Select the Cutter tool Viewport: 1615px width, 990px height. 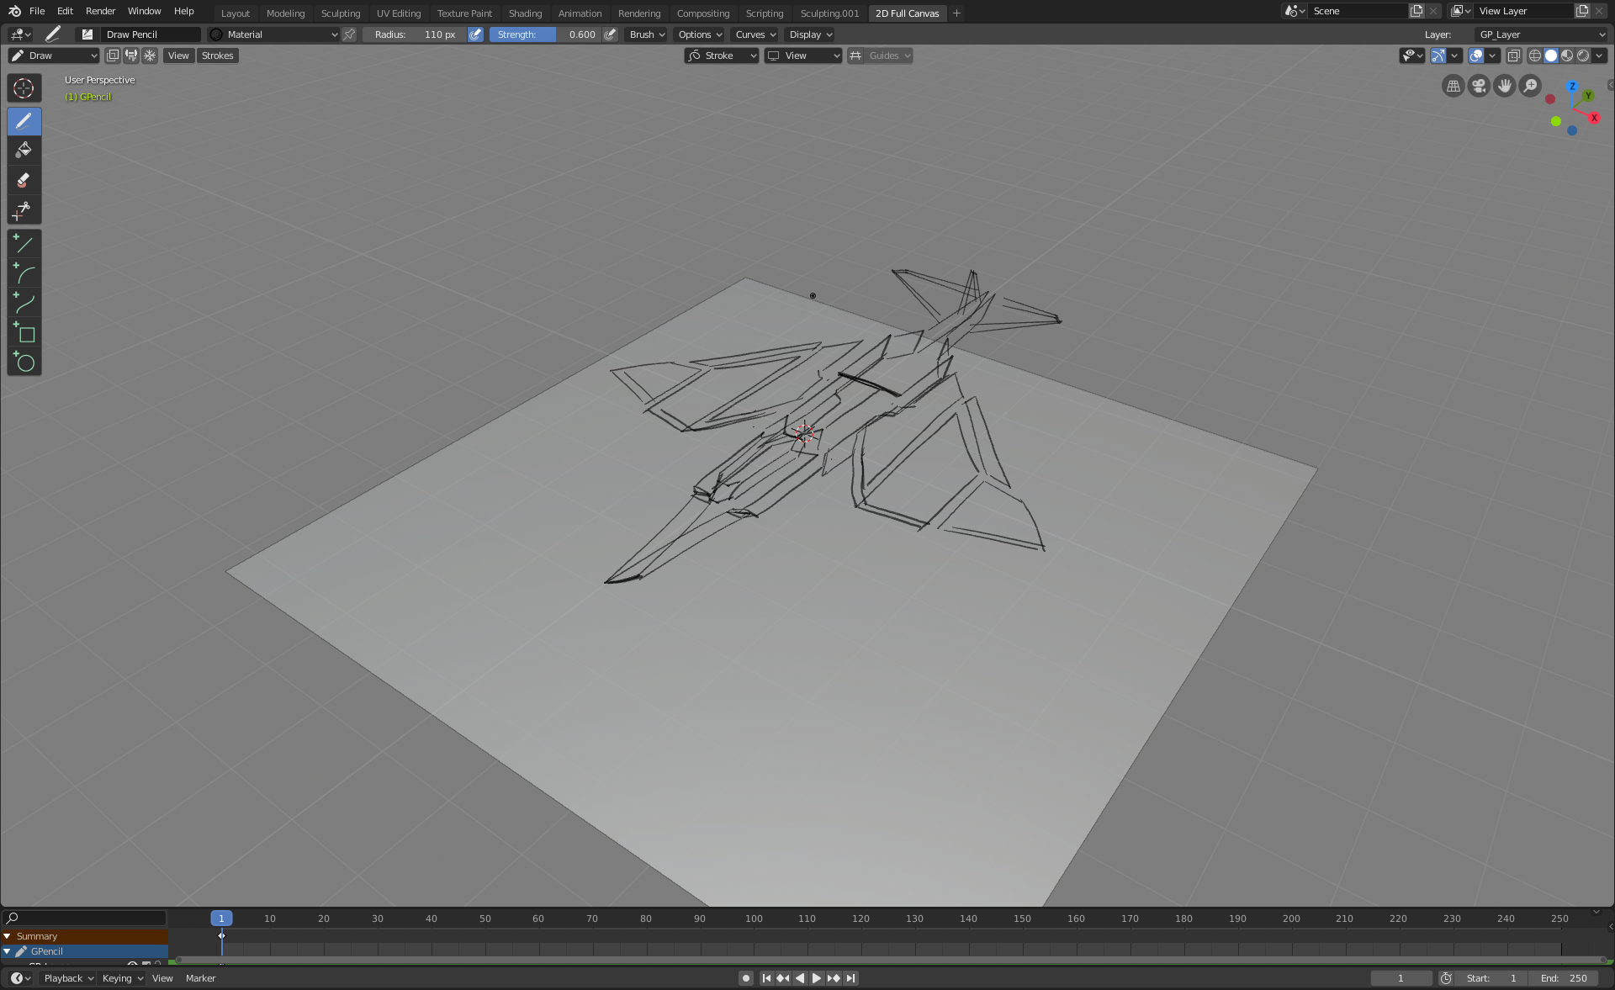tap(24, 209)
